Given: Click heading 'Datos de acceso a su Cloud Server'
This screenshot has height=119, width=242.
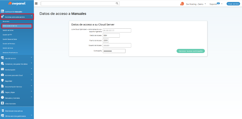Looking at the screenshot, I should point(93,24).
